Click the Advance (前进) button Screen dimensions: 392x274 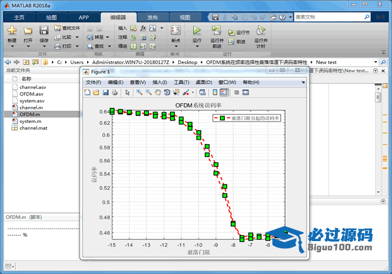pyautogui.click(x=237, y=42)
